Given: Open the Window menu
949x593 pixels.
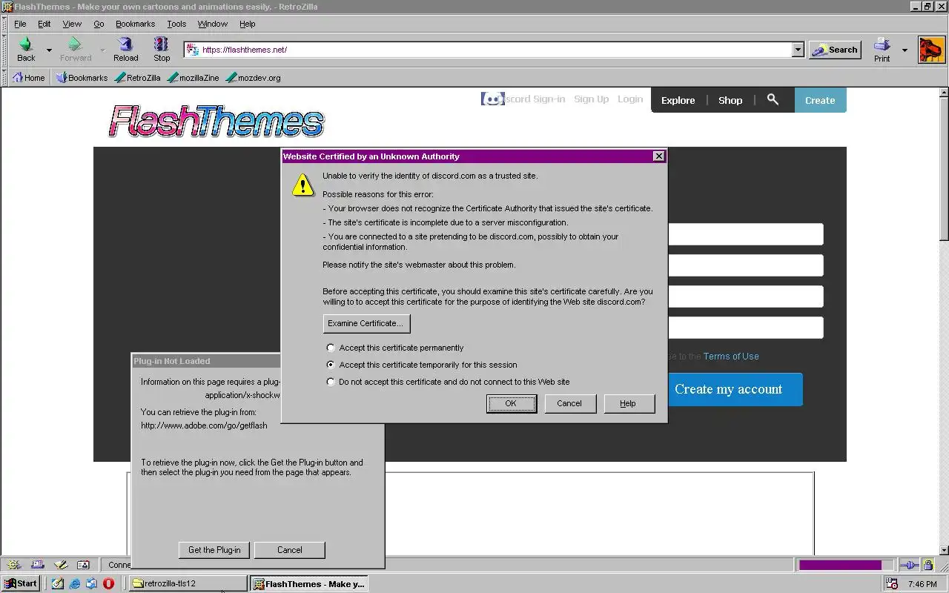Looking at the screenshot, I should tap(213, 24).
